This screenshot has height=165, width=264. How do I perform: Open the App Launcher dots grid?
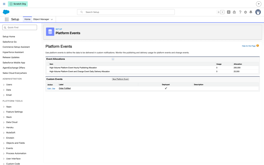(6, 19)
